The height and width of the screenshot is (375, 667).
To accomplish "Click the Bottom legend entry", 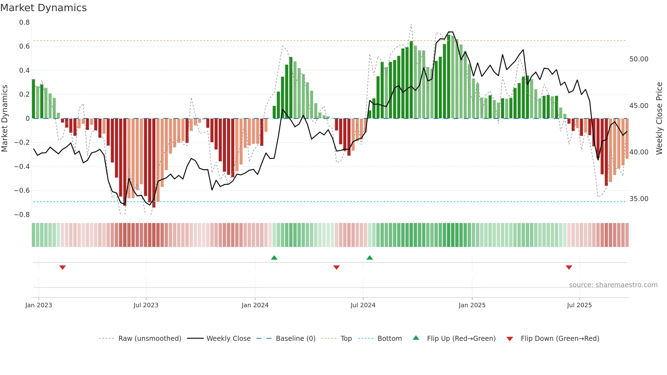I will [380, 338].
